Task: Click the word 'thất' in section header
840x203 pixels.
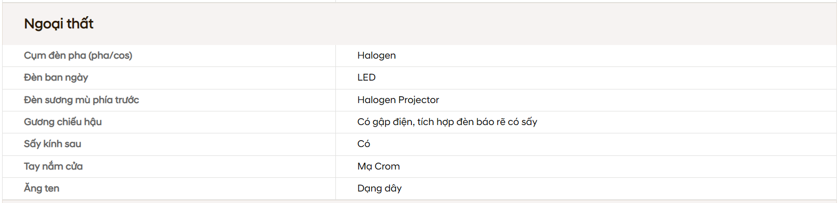Action: click(x=80, y=24)
